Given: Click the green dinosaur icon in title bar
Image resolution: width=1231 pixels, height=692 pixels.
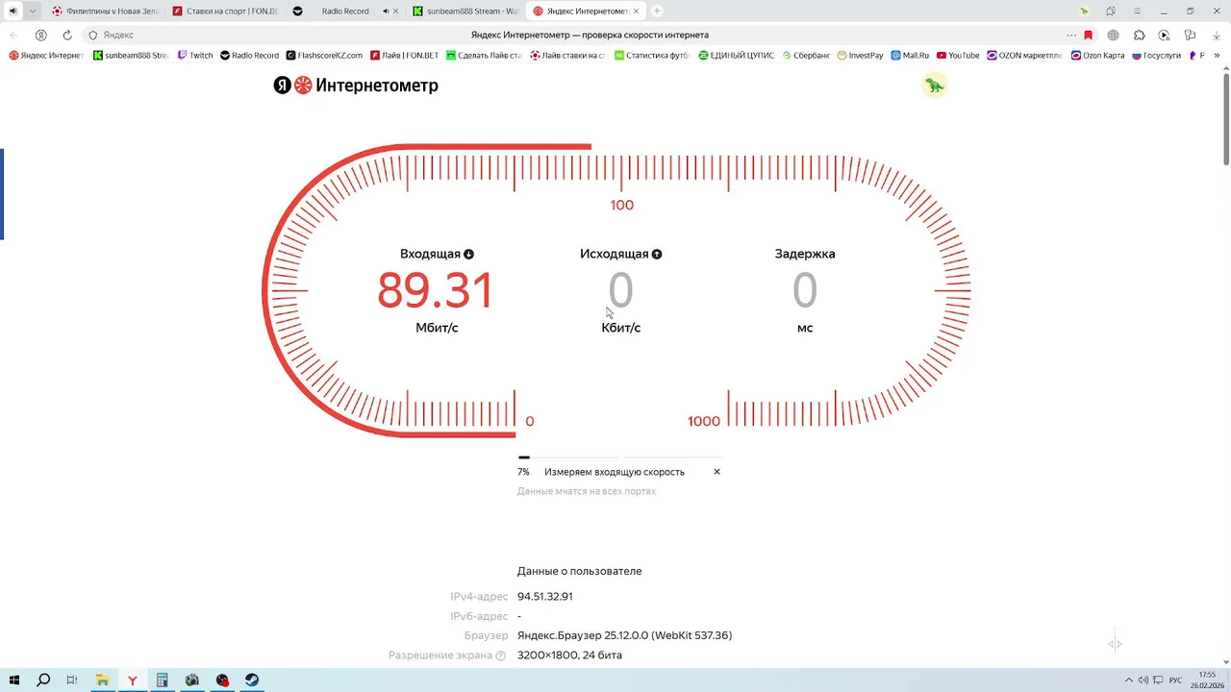Looking at the screenshot, I should pyautogui.click(x=1084, y=11).
